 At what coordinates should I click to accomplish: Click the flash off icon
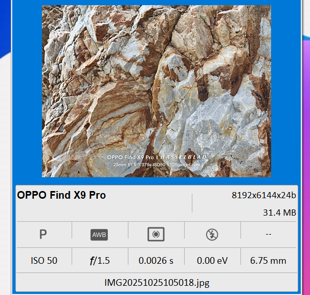point(212,235)
